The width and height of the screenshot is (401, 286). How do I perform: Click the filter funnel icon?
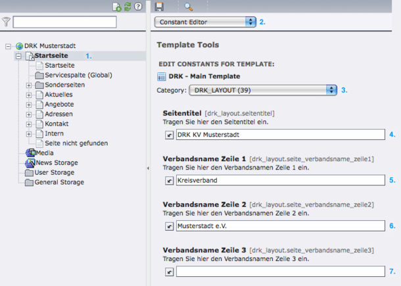(x=6, y=22)
